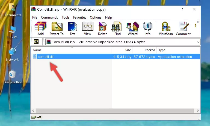This screenshot has height=126, width=210.
Task: Close the WinRAR window
Action: (194, 9)
